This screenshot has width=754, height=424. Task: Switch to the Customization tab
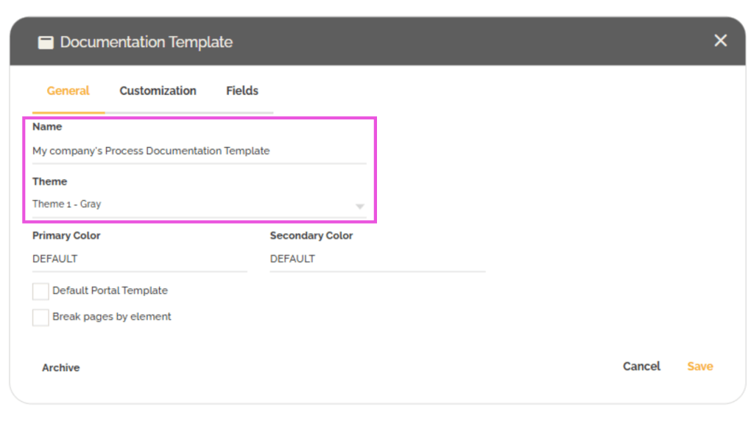[157, 91]
